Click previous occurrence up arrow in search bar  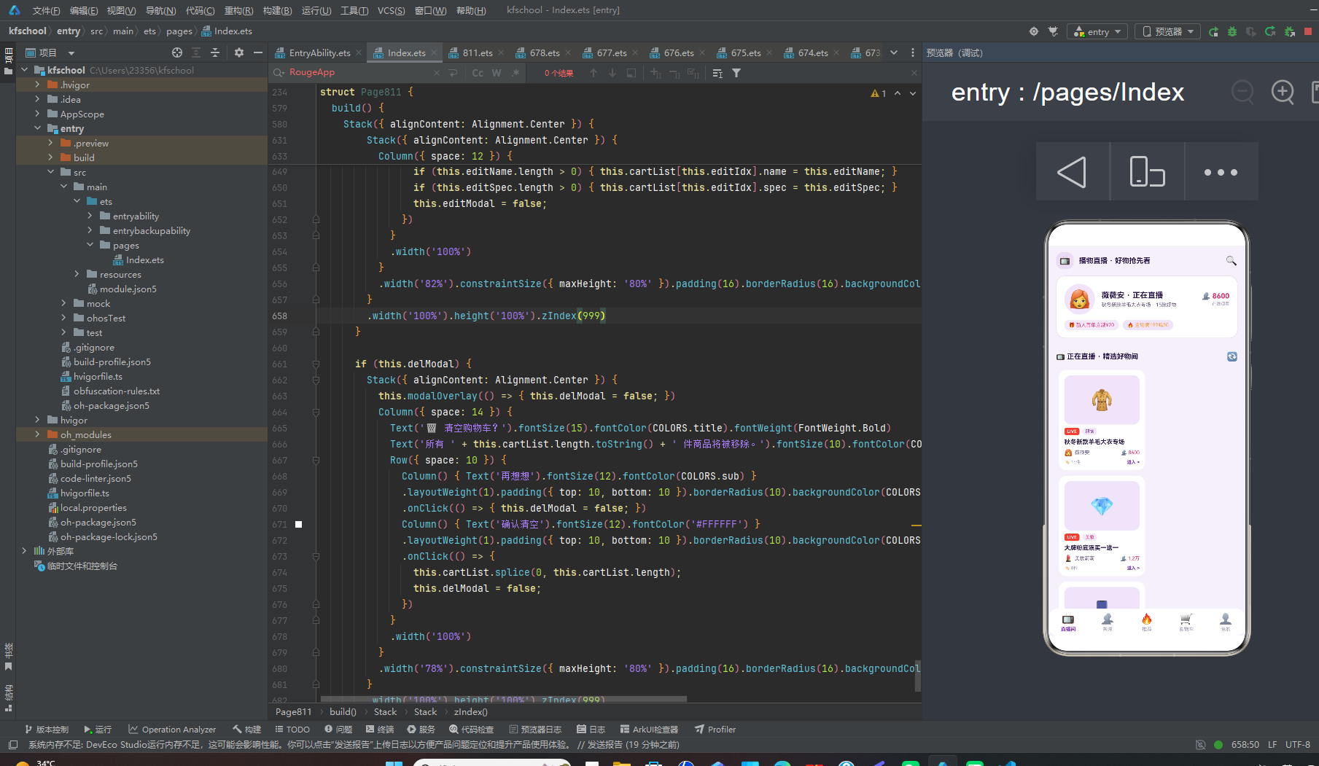pyautogui.click(x=594, y=73)
